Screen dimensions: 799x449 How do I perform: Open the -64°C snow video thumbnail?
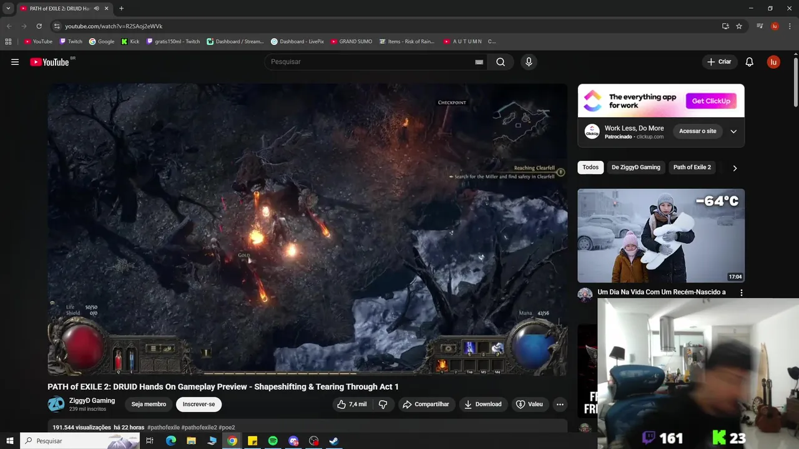click(661, 236)
